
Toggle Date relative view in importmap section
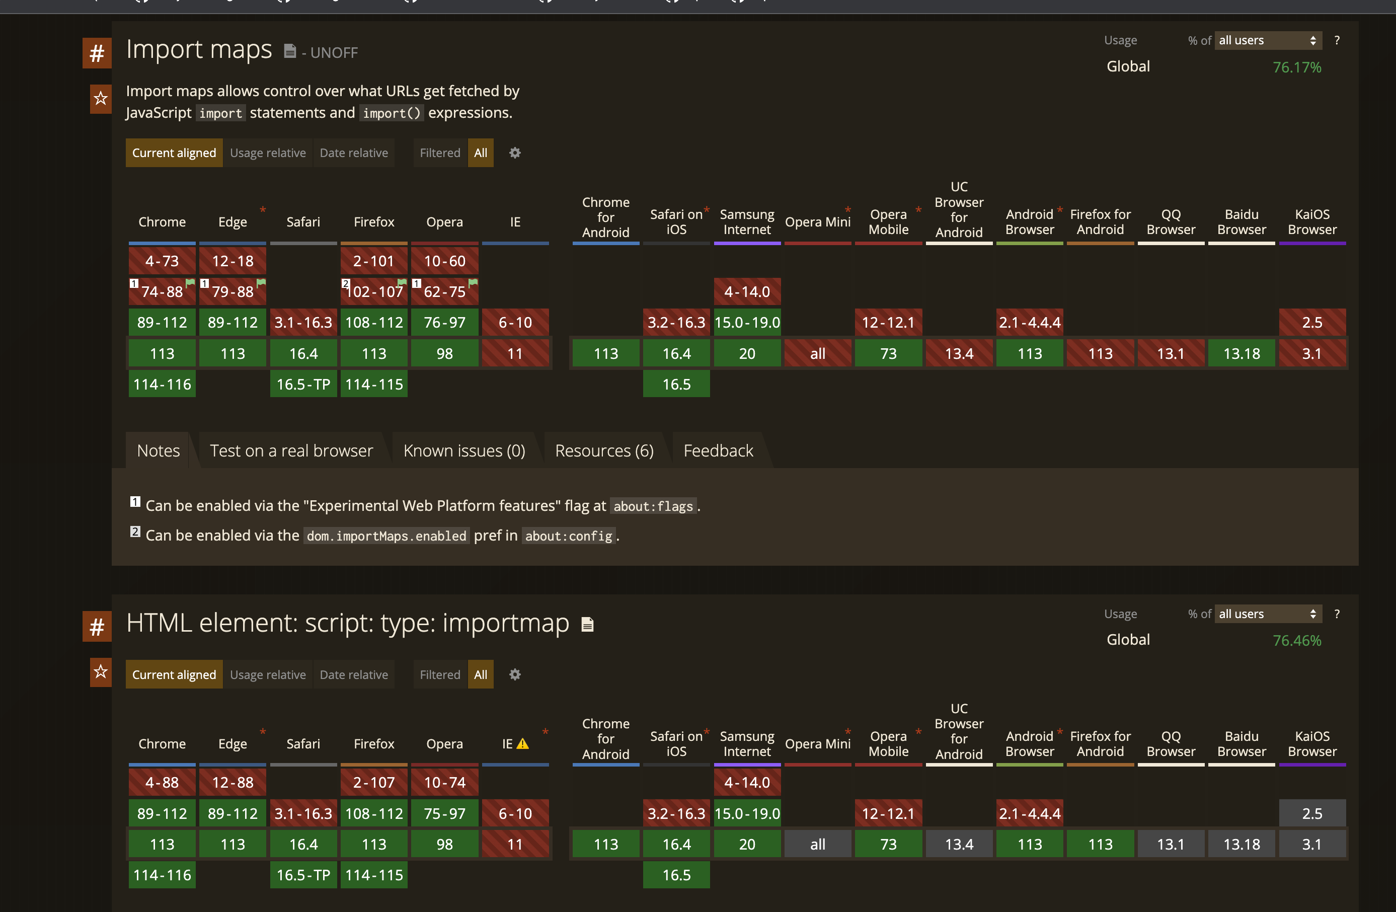click(x=354, y=674)
